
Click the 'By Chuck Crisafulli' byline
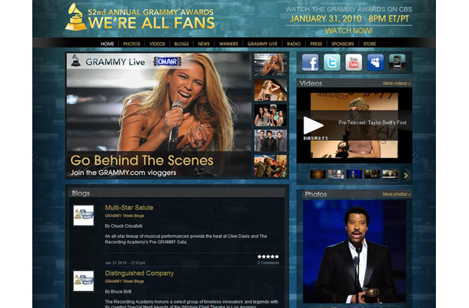click(124, 226)
